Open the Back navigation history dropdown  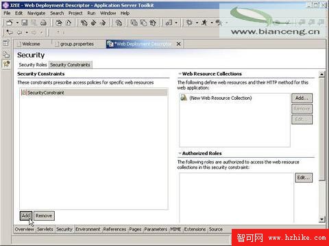27,33
